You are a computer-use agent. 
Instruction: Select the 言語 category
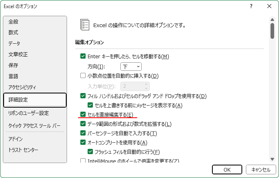35,76
